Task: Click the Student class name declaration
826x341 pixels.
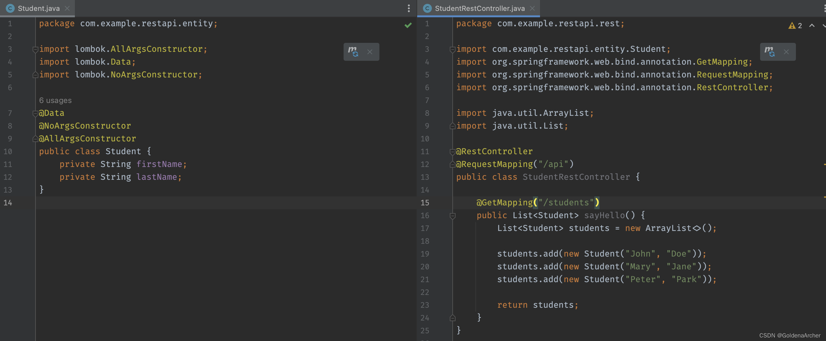Action: (123, 151)
